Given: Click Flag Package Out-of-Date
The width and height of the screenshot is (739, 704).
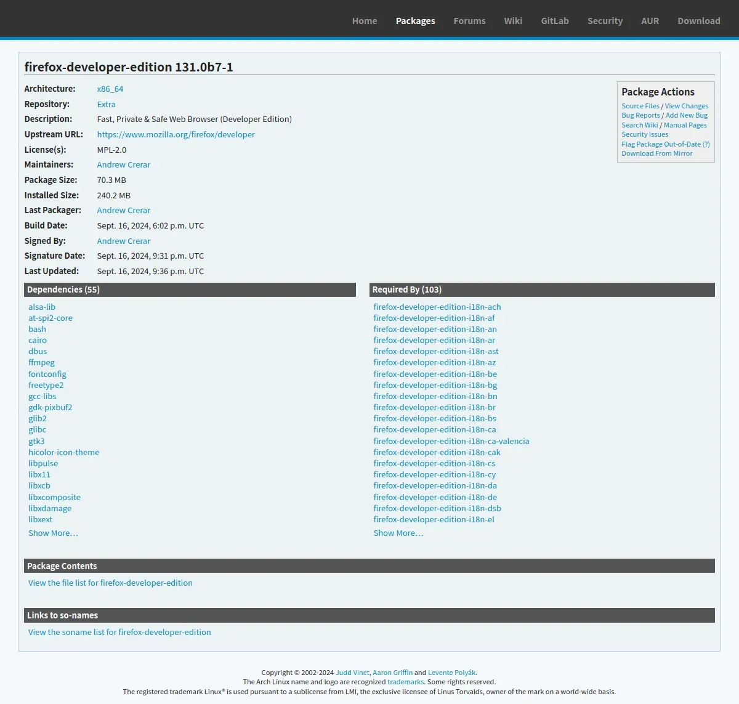Looking at the screenshot, I should click(661, 144).
